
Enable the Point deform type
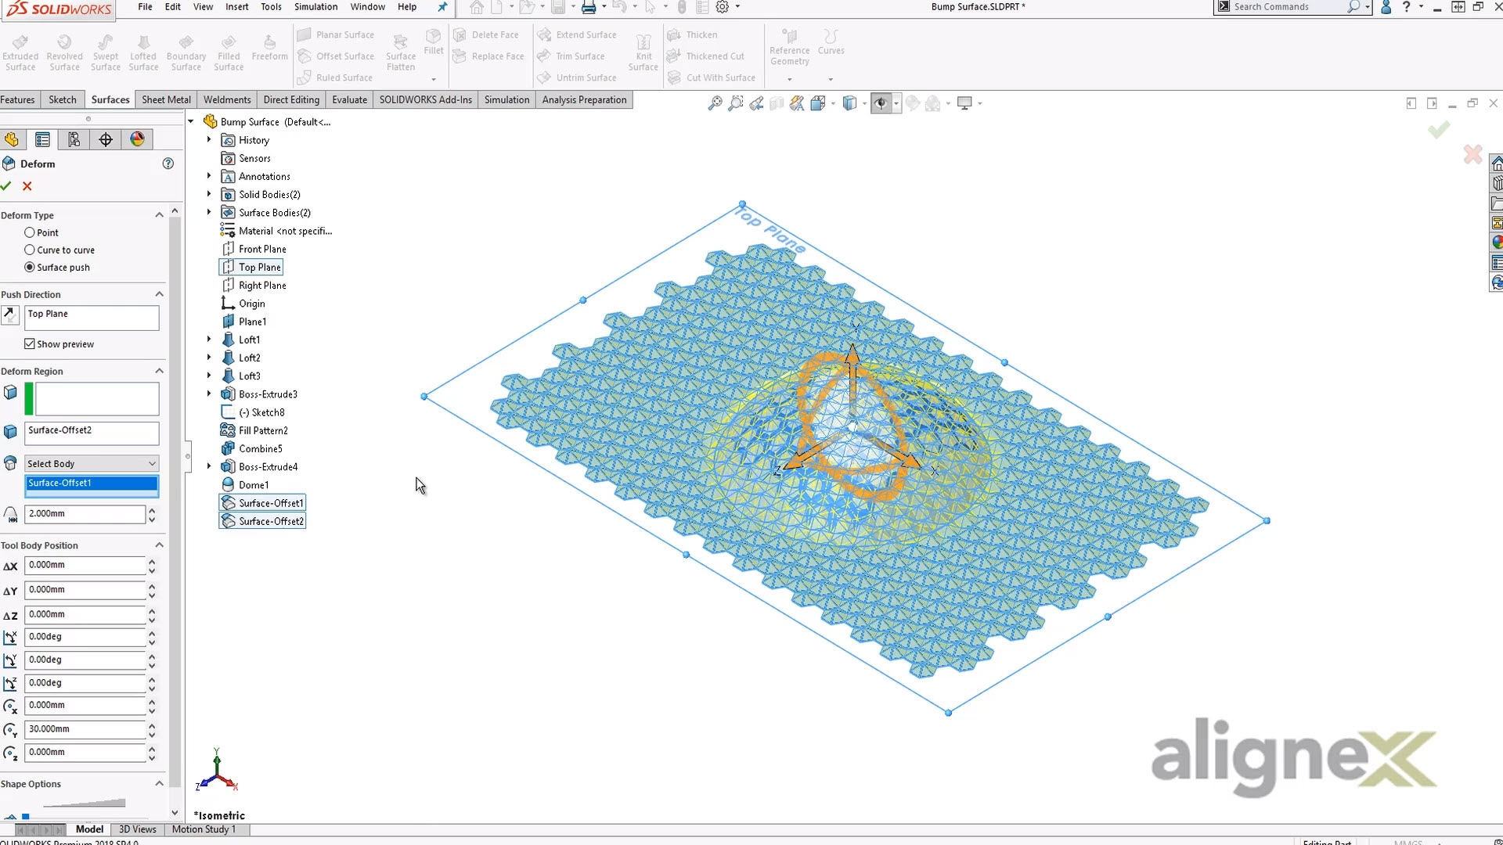(x=31, y=232)
